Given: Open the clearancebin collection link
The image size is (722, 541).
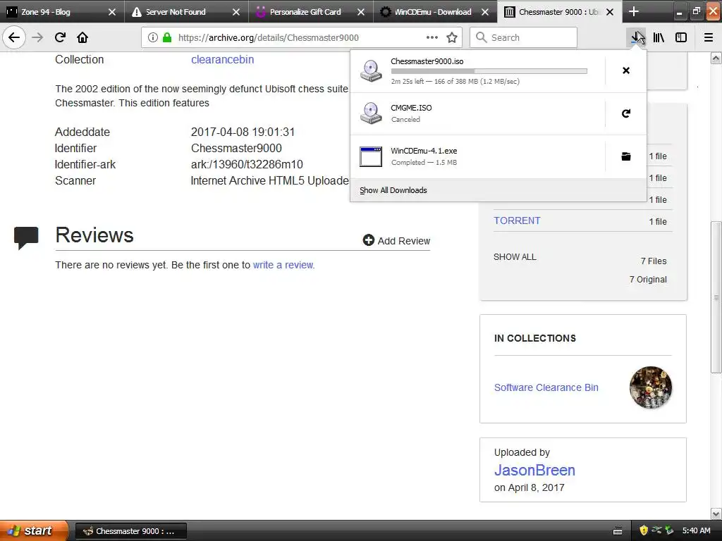Looking at the screenshot, I should (222, 59).
